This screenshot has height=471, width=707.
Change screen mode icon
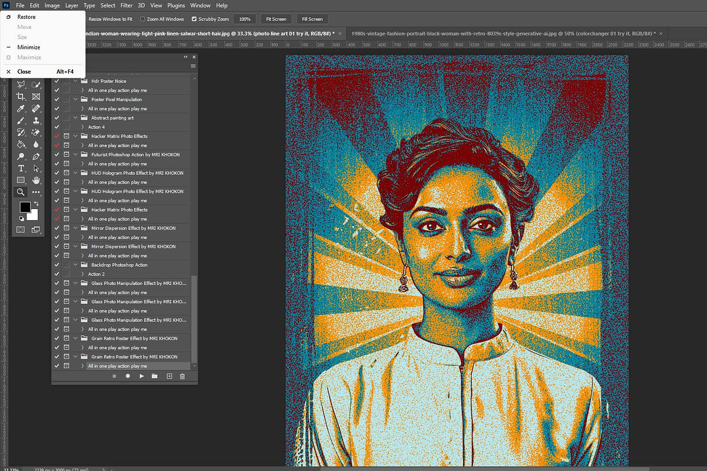[x=36, y=230]
